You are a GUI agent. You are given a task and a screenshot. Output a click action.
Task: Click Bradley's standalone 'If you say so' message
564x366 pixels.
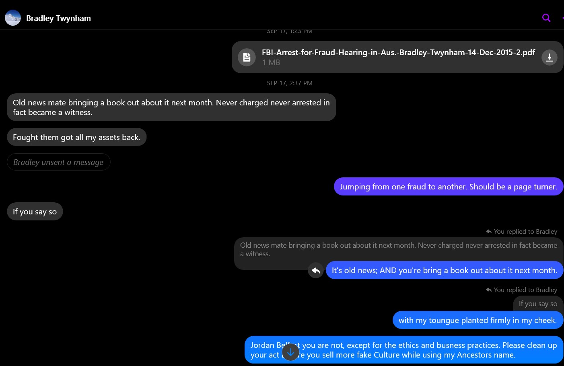pyautogui.click(x=35, y=212)
